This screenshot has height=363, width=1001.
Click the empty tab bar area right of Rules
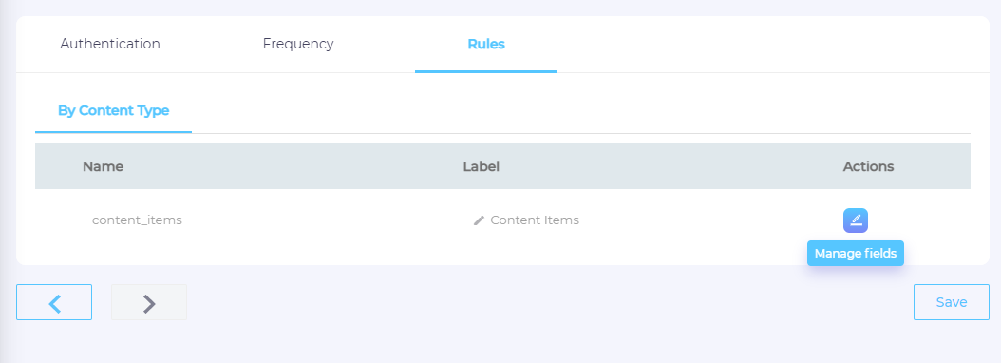(x=772, y=44)
